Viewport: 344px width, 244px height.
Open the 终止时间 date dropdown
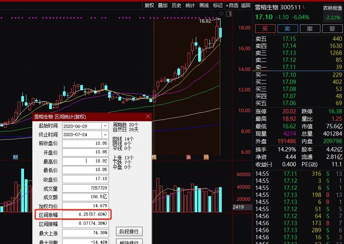pos(105,135)
